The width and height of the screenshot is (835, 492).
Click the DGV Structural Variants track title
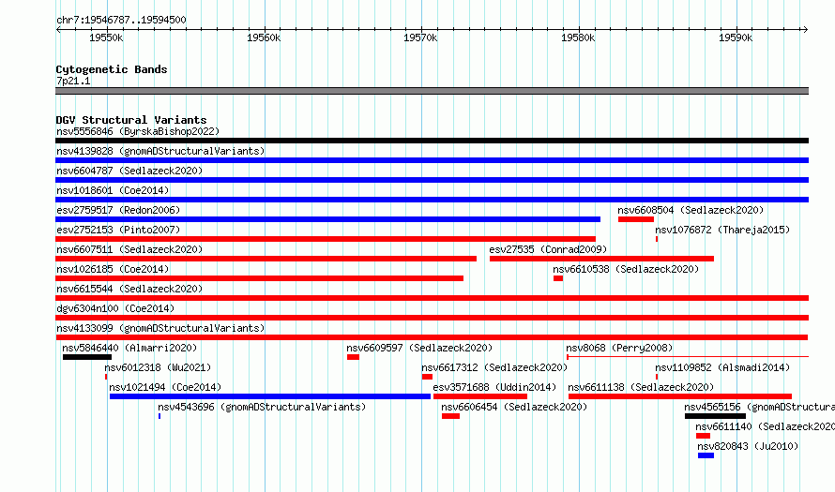131,120
